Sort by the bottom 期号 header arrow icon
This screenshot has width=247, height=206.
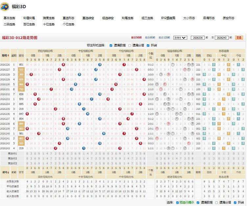pyautogui.click(x=8, y=172)
